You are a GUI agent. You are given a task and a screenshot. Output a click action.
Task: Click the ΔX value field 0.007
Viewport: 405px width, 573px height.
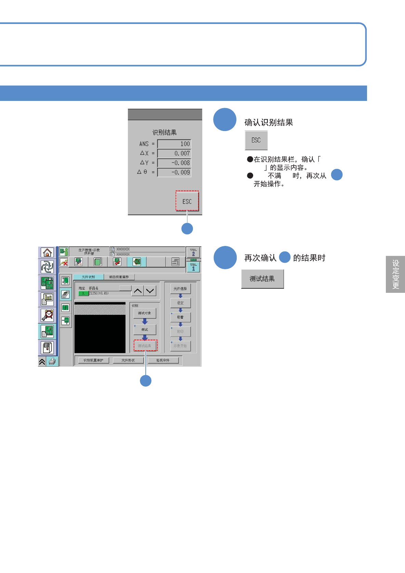pos(174,154)
